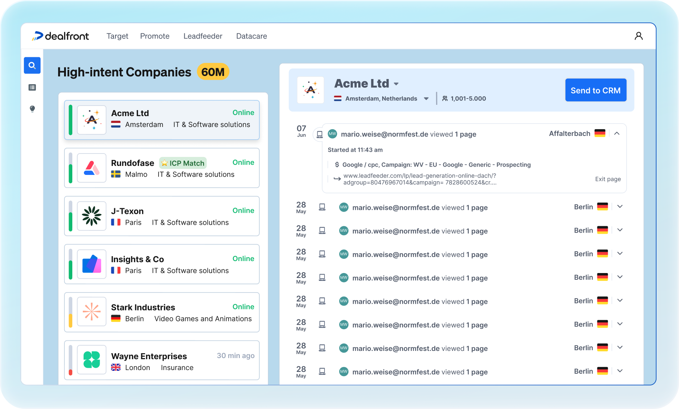This screenshot has height=409, width=679.
Task: Click the J-Texon company logo
Action: (x=92, y=216)
